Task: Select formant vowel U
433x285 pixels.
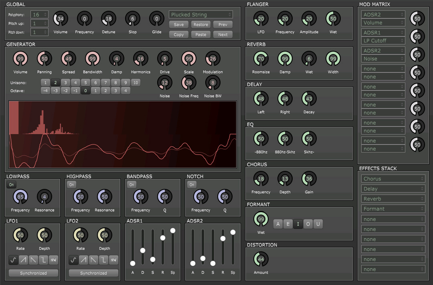Action: coord(318,224)
